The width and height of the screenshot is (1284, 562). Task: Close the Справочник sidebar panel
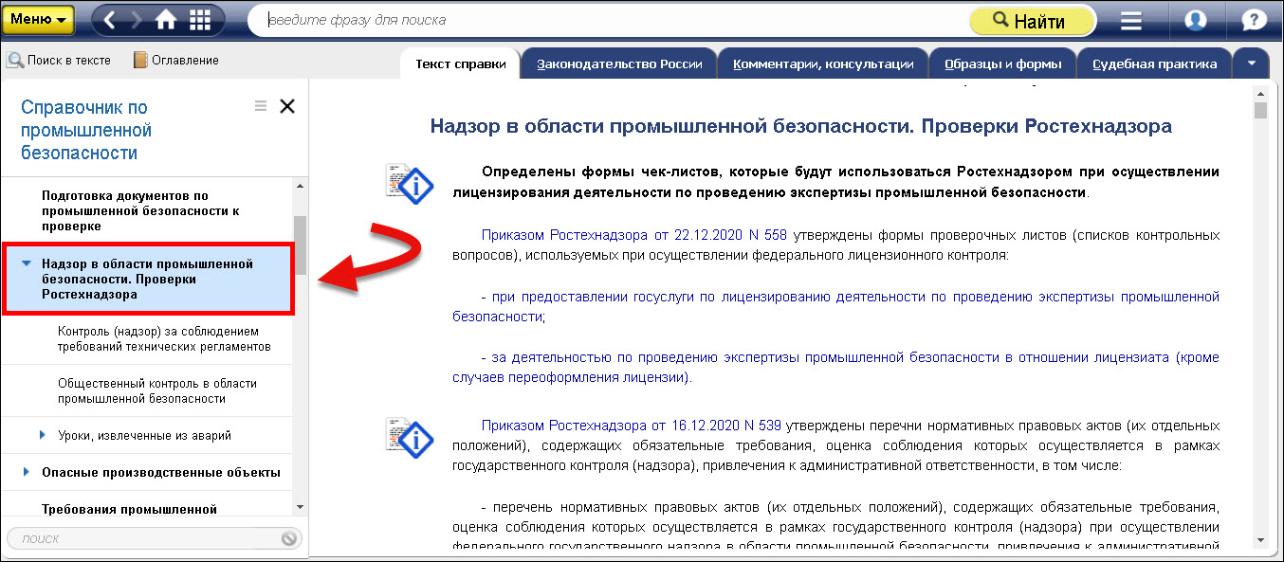[x=287, y=106]
